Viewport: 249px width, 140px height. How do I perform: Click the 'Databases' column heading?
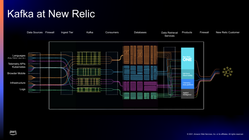pos(140,32)
